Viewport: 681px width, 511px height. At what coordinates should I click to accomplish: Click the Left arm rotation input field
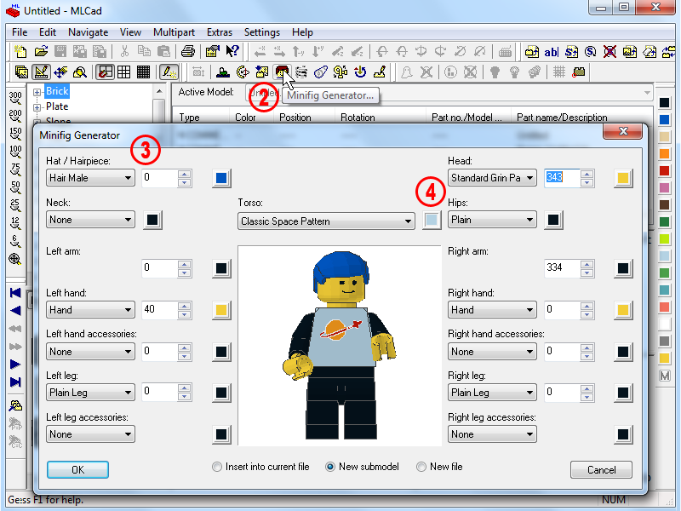(x=159, y=268)
